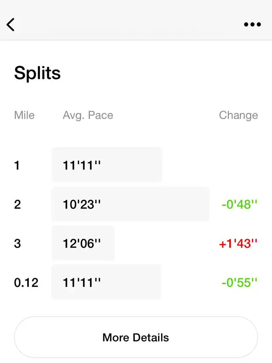Click the Mile column header

point(24,115)
